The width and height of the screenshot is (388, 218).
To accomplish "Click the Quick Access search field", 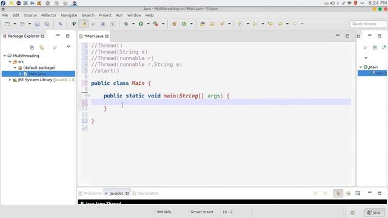I will coord(368,24).
